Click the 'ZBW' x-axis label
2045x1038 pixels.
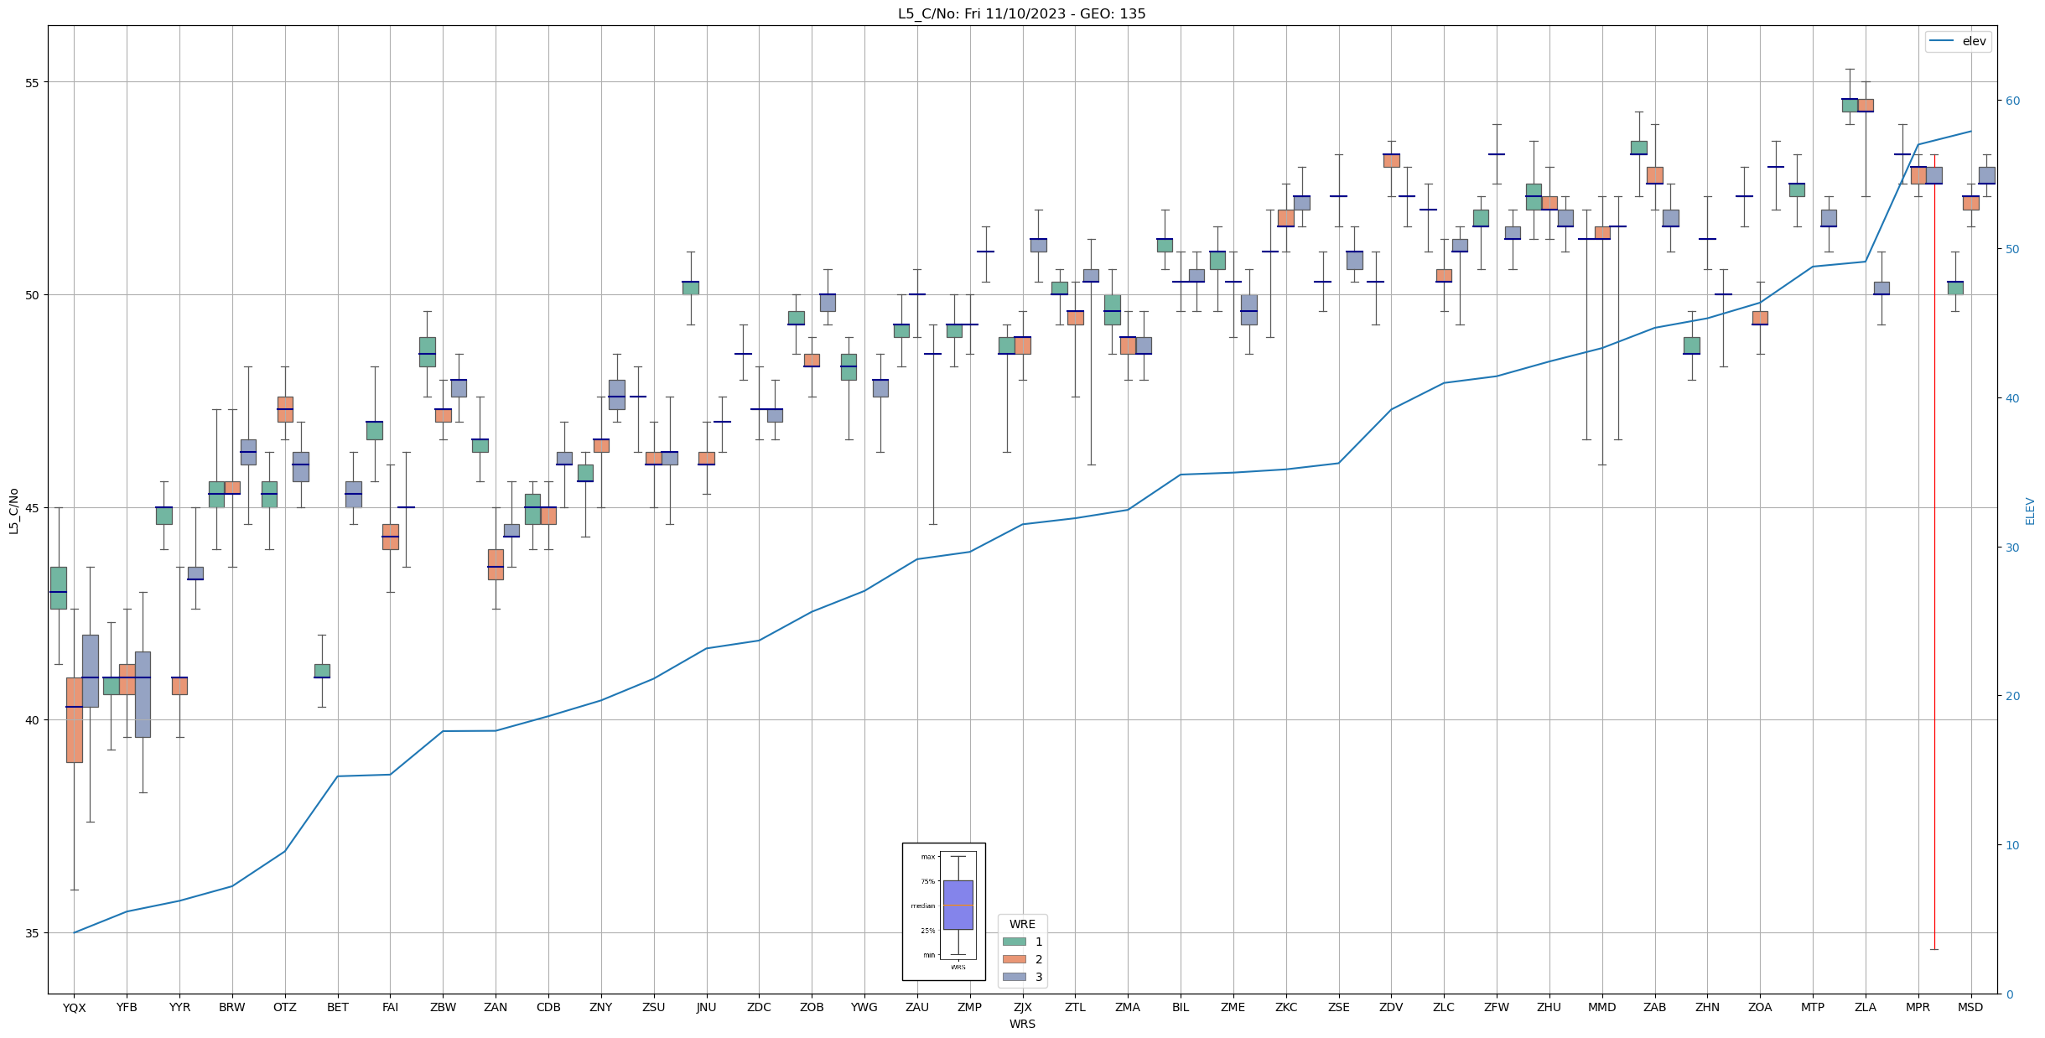(443, 1007)
